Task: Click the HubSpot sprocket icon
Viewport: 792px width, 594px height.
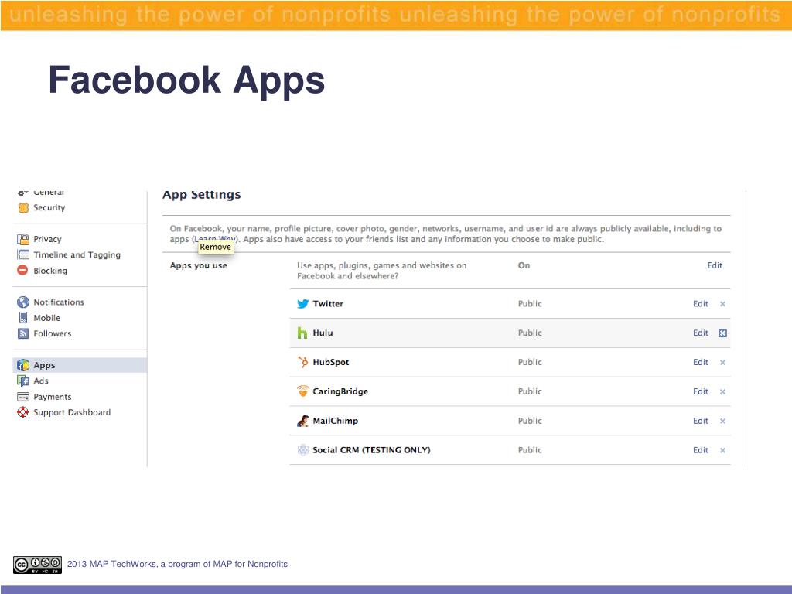Action: [302, 362]
